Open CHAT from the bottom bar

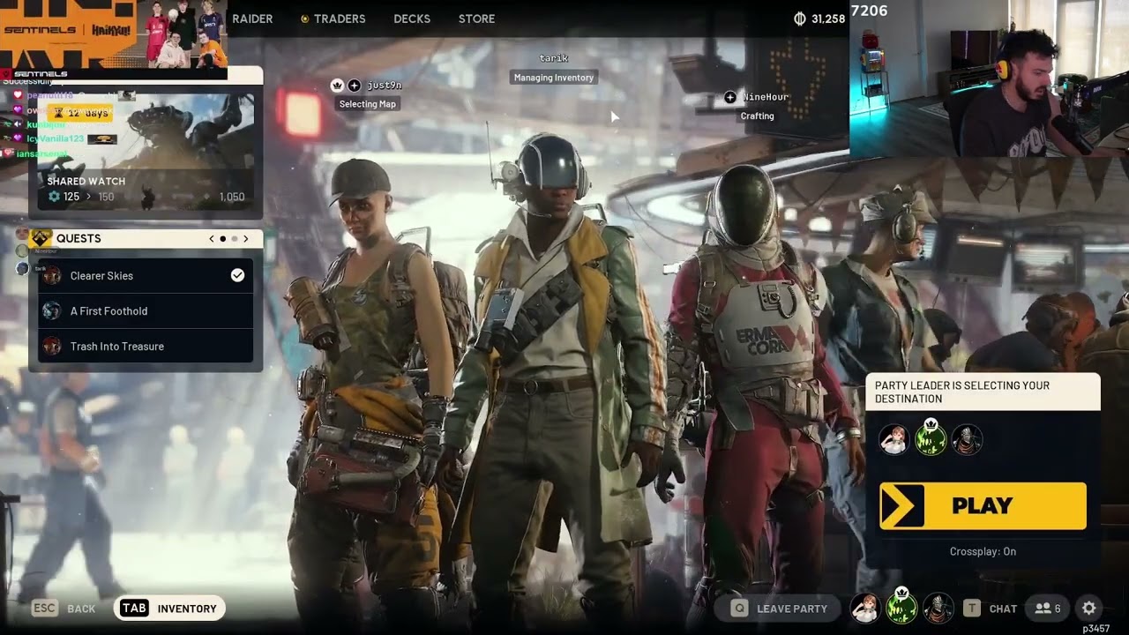click(1003, 609)
